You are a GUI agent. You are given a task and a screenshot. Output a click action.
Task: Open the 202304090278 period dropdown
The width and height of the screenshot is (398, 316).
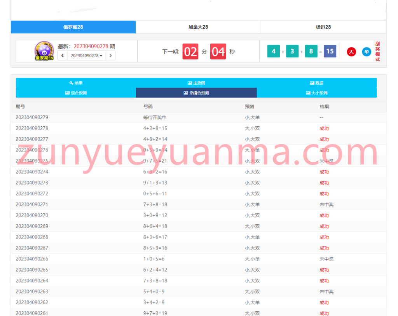coord(86,56)
